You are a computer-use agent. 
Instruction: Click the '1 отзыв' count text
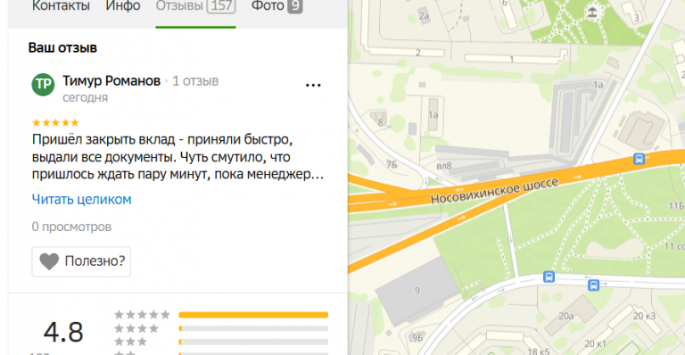pyautogui.click(x=195, y=81)
